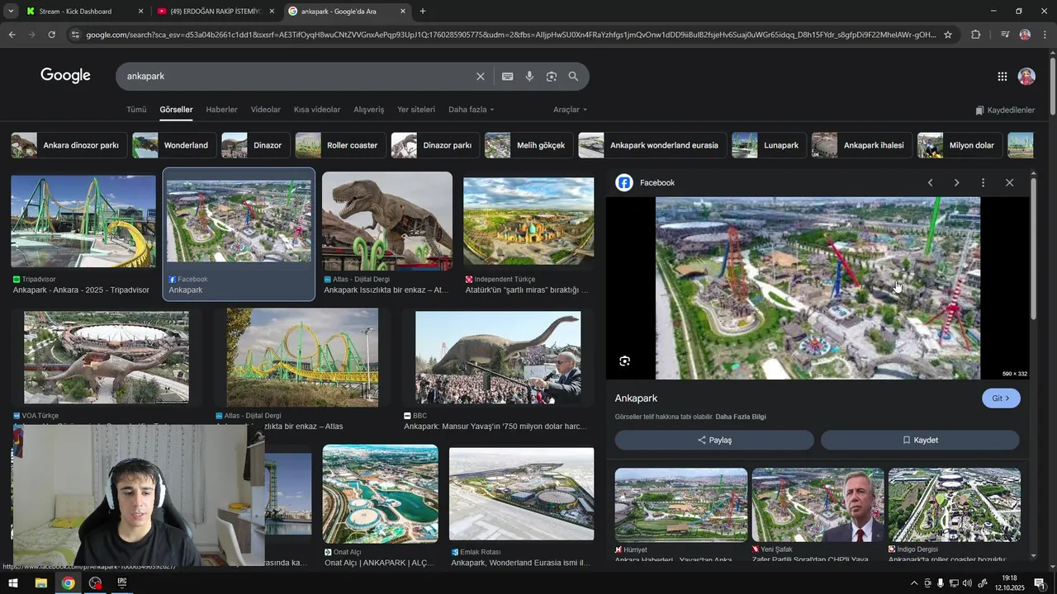This screenshot has height=594, width=1057.
Task: Open the Google apps grid
Action: (x=1002, y=76)
